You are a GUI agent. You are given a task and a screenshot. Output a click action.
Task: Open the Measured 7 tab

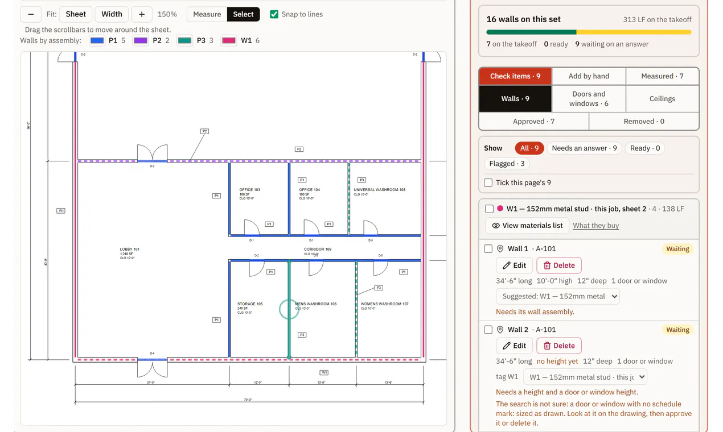[663, 76]
